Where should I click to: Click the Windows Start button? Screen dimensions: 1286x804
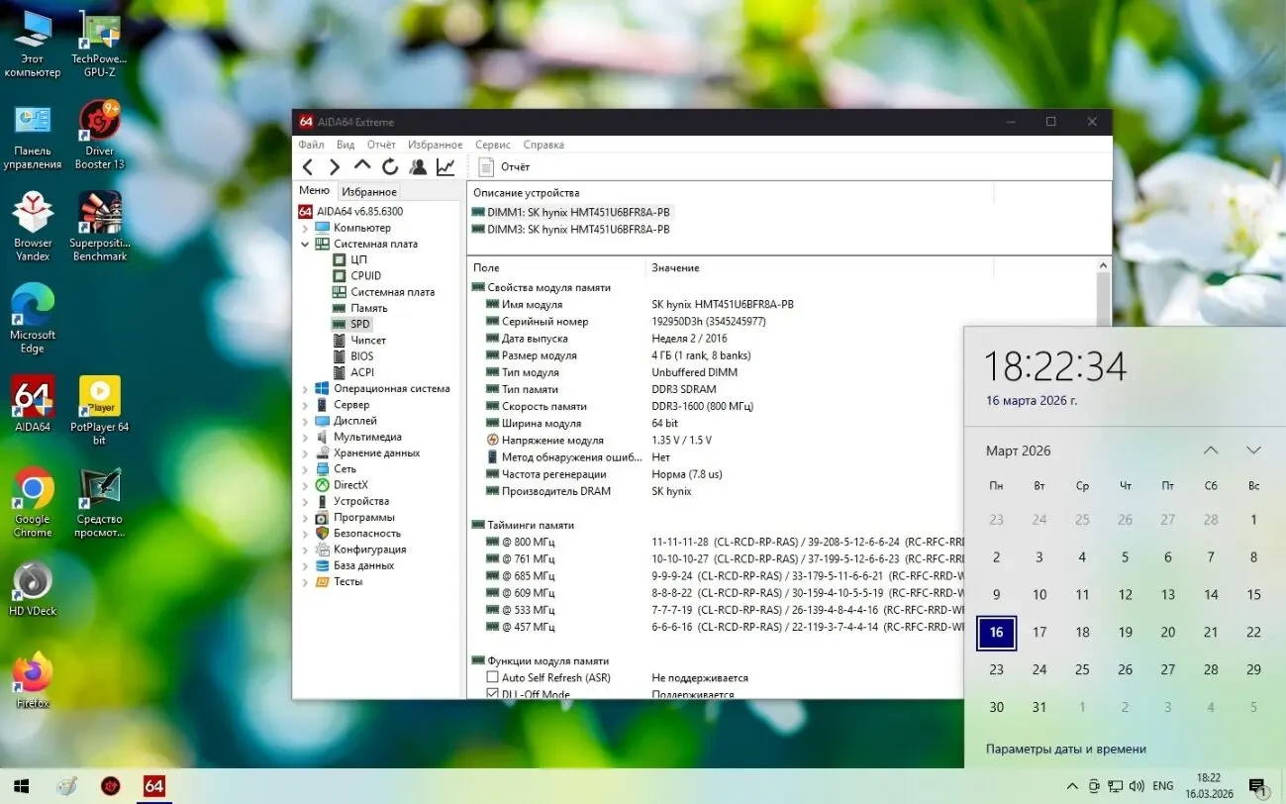coord(20,785)
